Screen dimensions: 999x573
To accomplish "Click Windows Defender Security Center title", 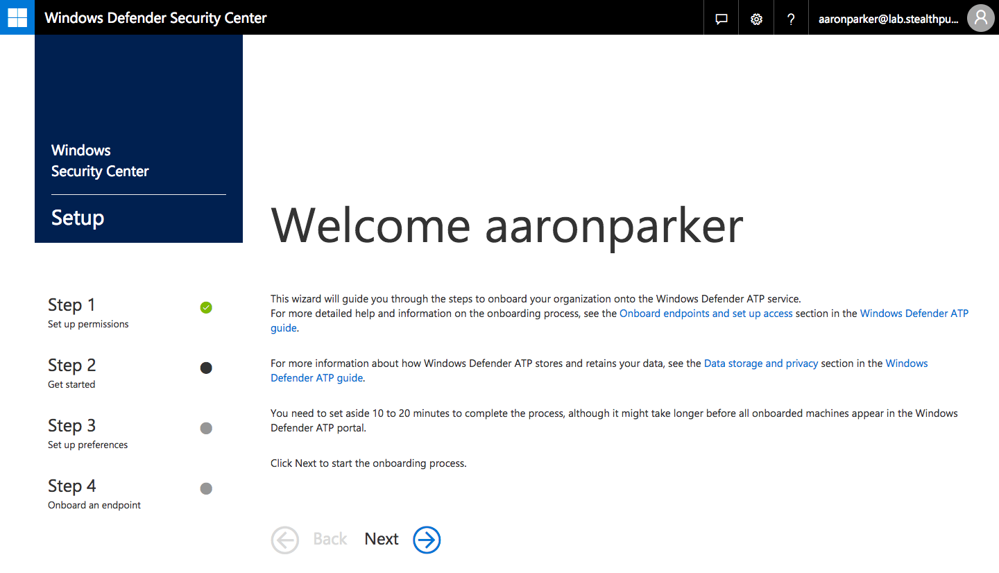I will click(155, 18).
